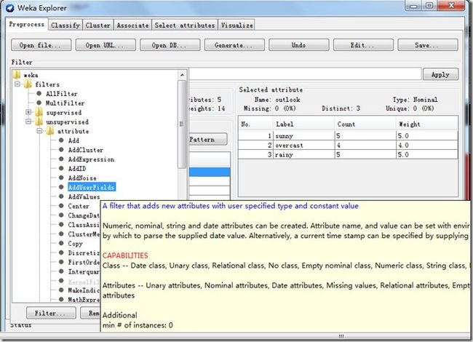
Task: Click the Open URL... button
Action: tap(106, 45)
